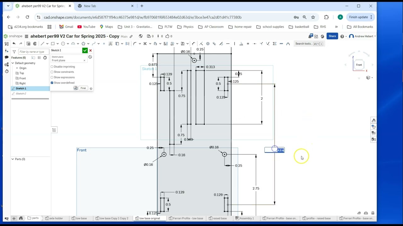This screenshot has width=403, height=226.
Task: Open the notifications bell
Action: 311,36
